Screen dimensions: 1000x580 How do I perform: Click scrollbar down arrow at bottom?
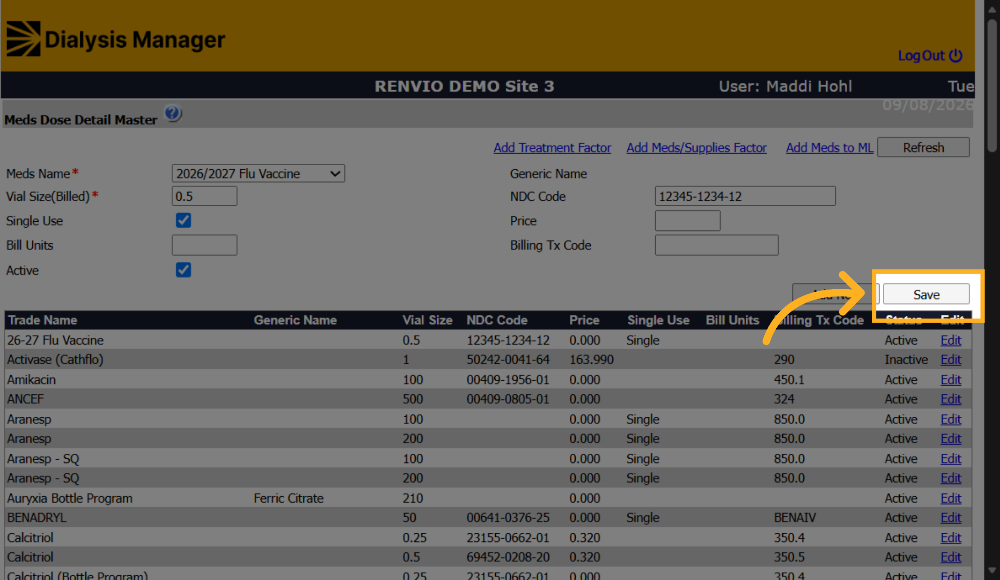pyautogui.click(x=993, y=571)
